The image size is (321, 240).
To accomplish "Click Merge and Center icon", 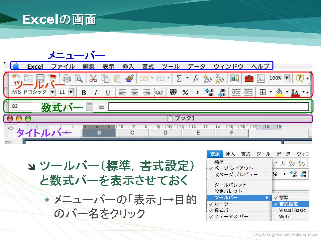I will (x=158, y=93).
